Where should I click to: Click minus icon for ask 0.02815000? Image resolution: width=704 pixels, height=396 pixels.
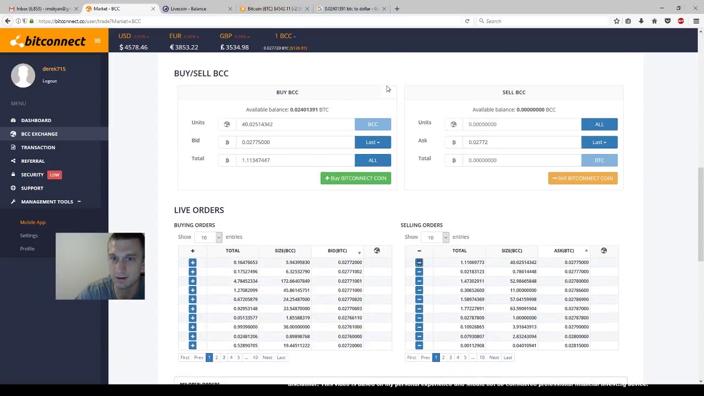[419, 345]
